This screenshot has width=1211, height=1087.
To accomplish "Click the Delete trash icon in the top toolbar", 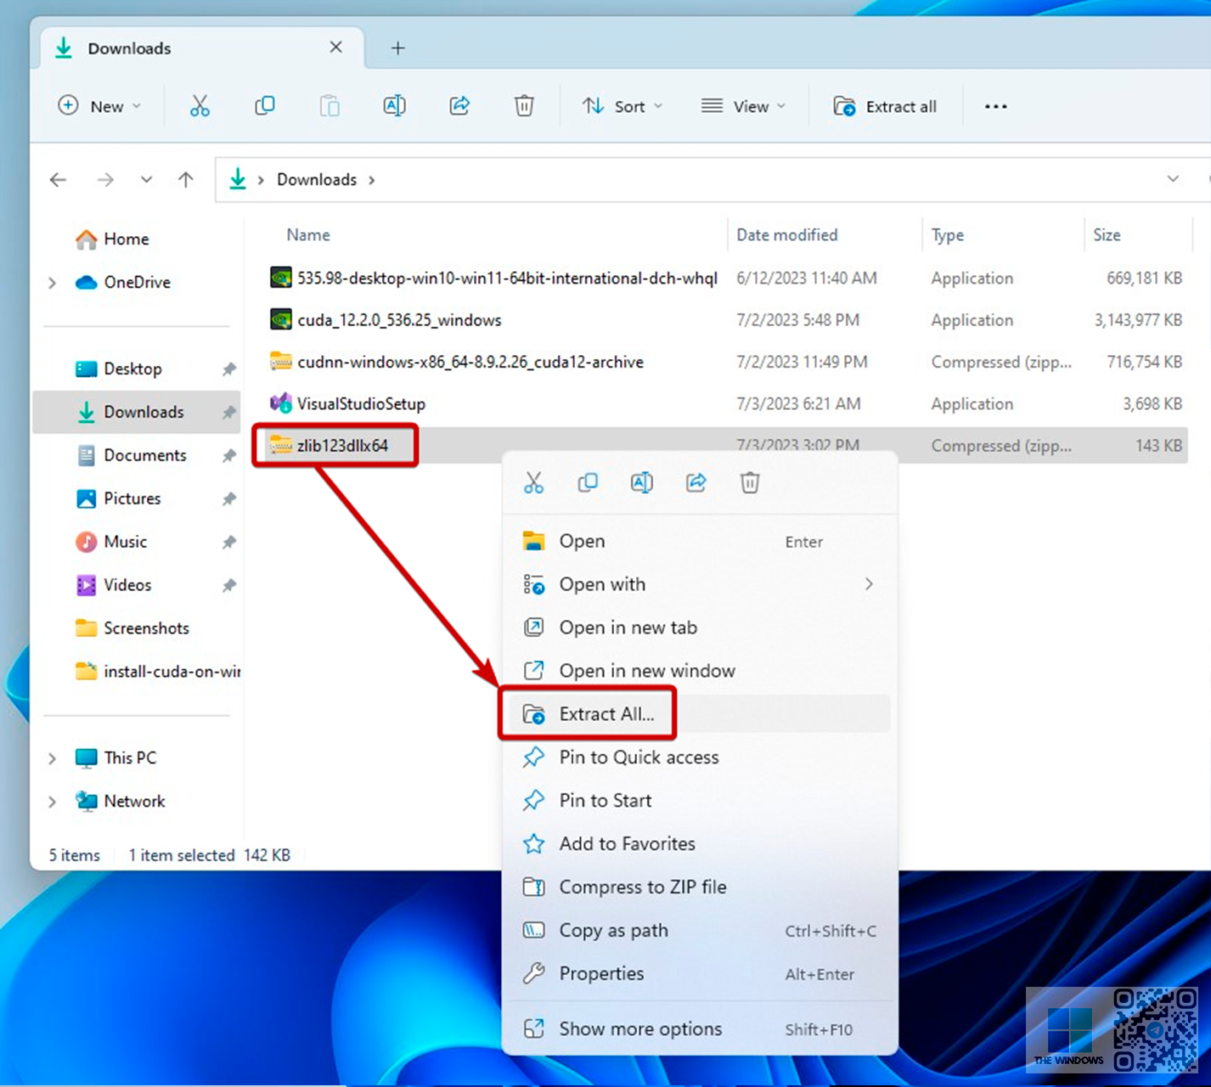I will (524, 106).
